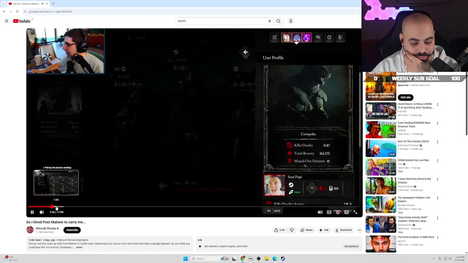Turn on closed captions
Image resolution: width=468 pixels, height=263 pixels.
[x=329, y=212]
